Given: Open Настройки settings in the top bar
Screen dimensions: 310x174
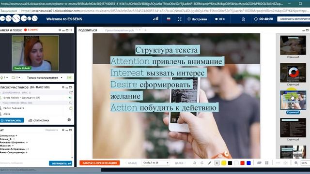Looking at the screenshot, I should tap(197, 19).
